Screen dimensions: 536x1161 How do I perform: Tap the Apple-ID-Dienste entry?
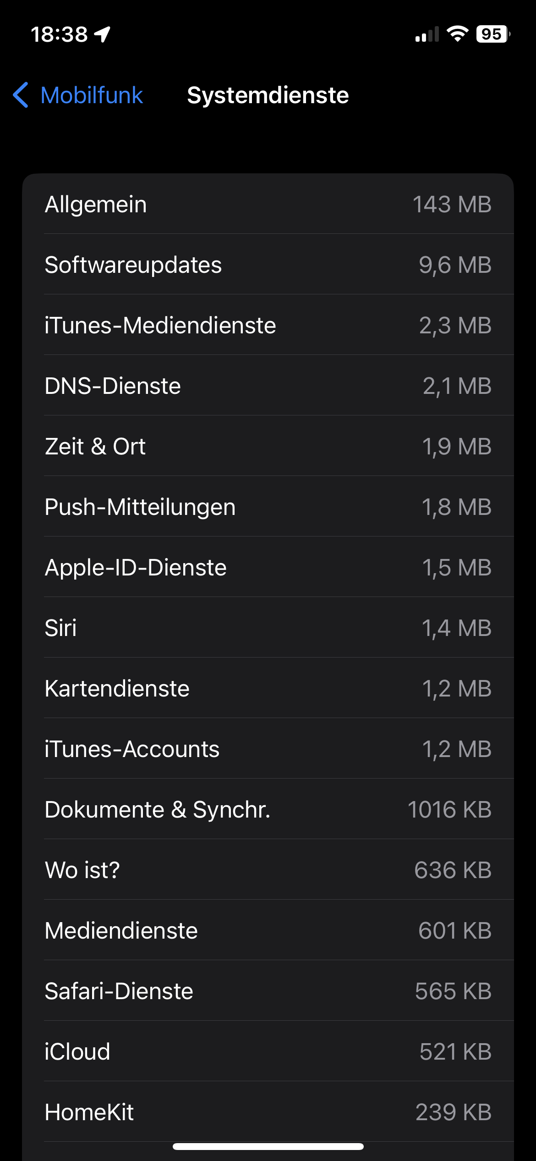pyautogui.click(x=268, y=567)
